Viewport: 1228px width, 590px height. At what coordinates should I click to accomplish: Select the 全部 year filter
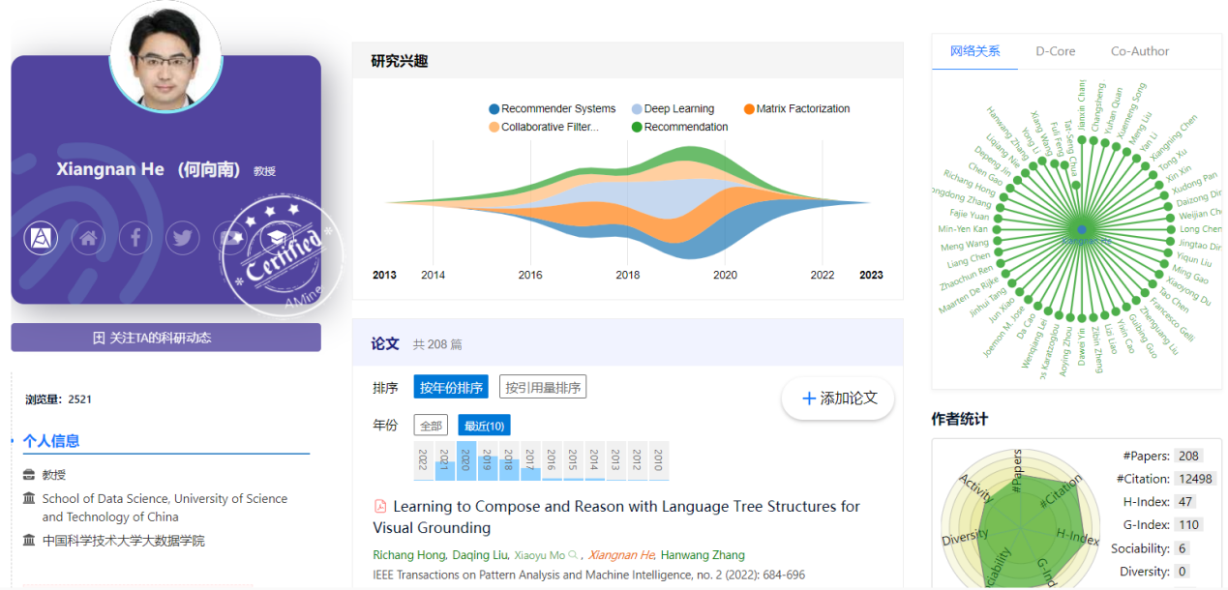[431, 426]
